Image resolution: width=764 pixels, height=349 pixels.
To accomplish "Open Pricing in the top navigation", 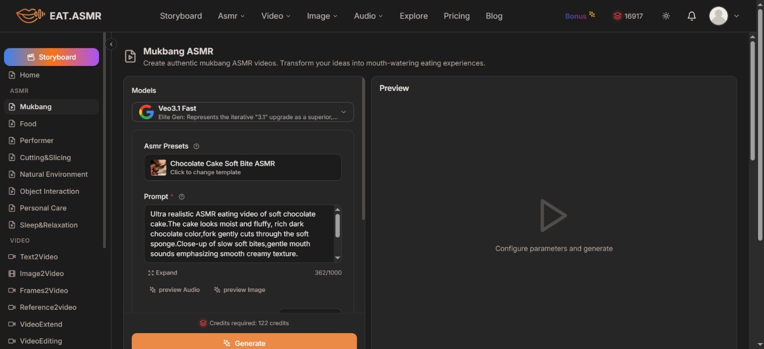I will (x=457, y=16).
